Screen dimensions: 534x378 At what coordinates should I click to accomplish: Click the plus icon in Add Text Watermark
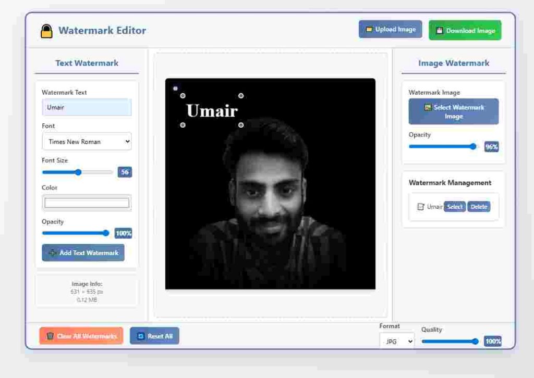52,253
